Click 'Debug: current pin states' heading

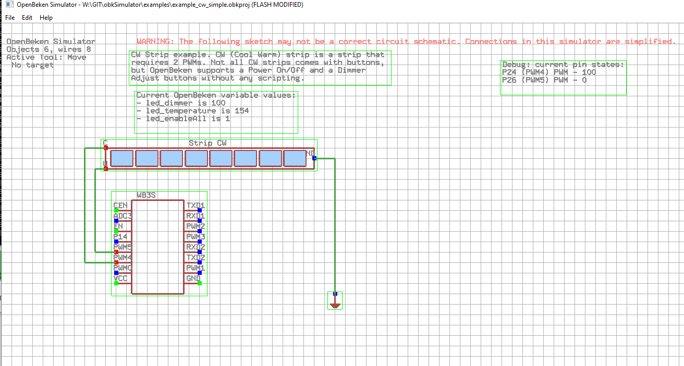(563, 65)
